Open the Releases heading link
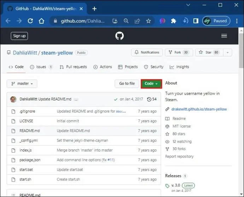This screenshot has width=244, height=197. click(173, 176)
